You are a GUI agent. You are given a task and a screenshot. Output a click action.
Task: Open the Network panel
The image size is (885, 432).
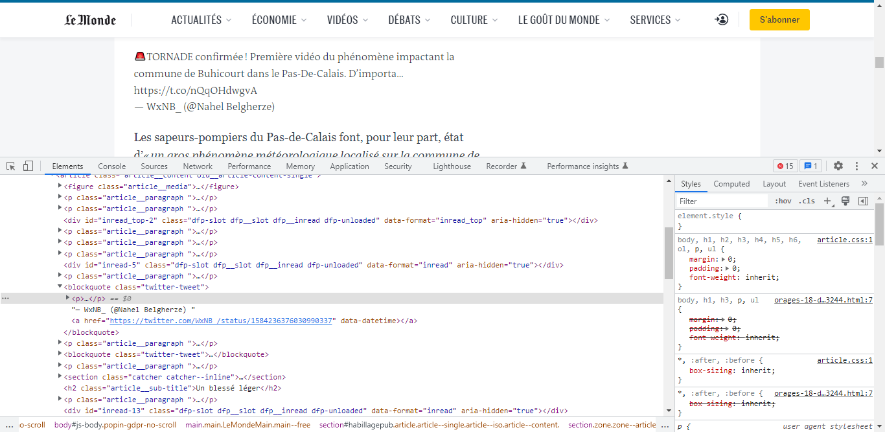198,166
